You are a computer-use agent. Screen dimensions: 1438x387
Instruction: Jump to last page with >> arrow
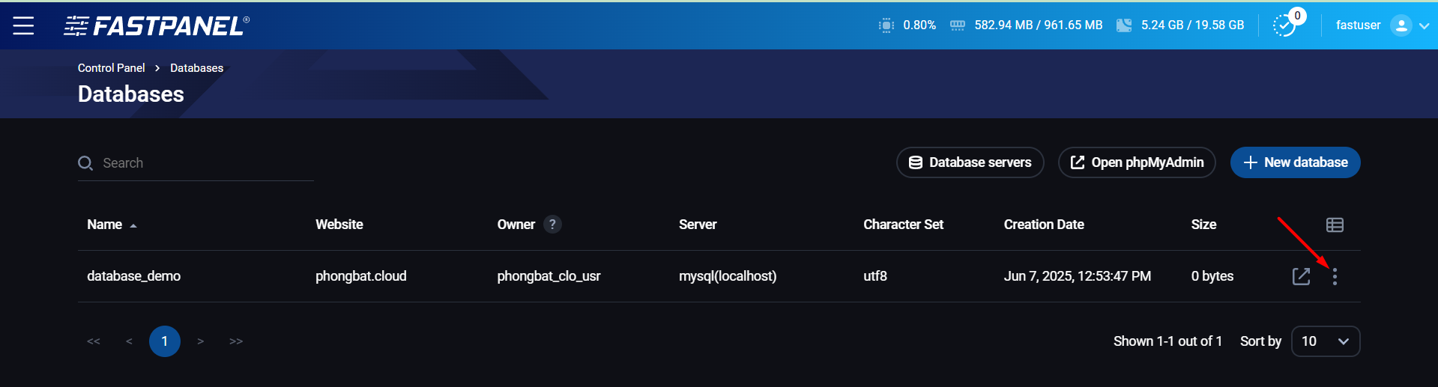236,341
